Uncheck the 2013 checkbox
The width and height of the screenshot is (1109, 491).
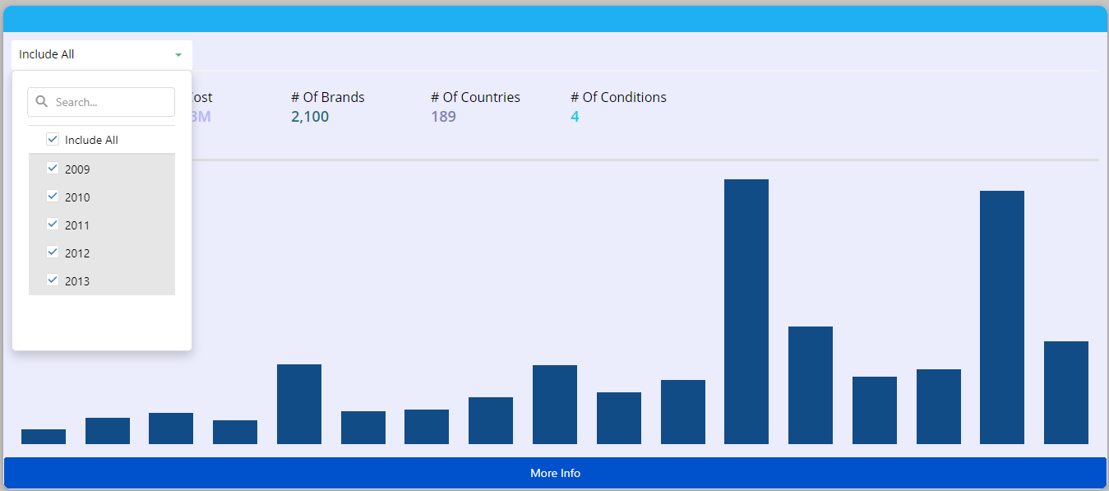coord(53,280)
